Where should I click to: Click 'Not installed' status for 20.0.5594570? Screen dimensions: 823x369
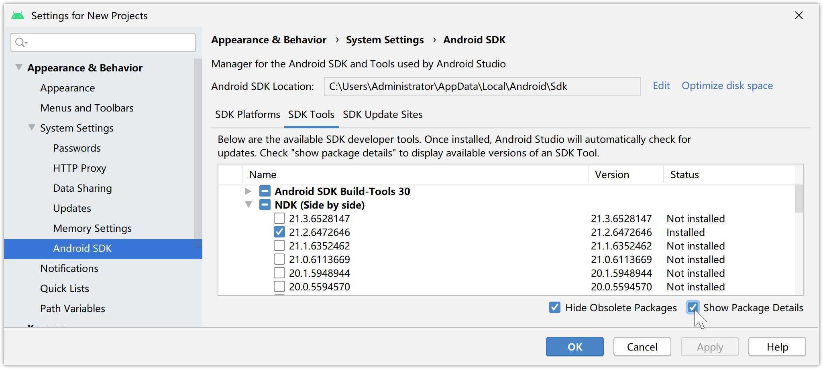[695, 287]
